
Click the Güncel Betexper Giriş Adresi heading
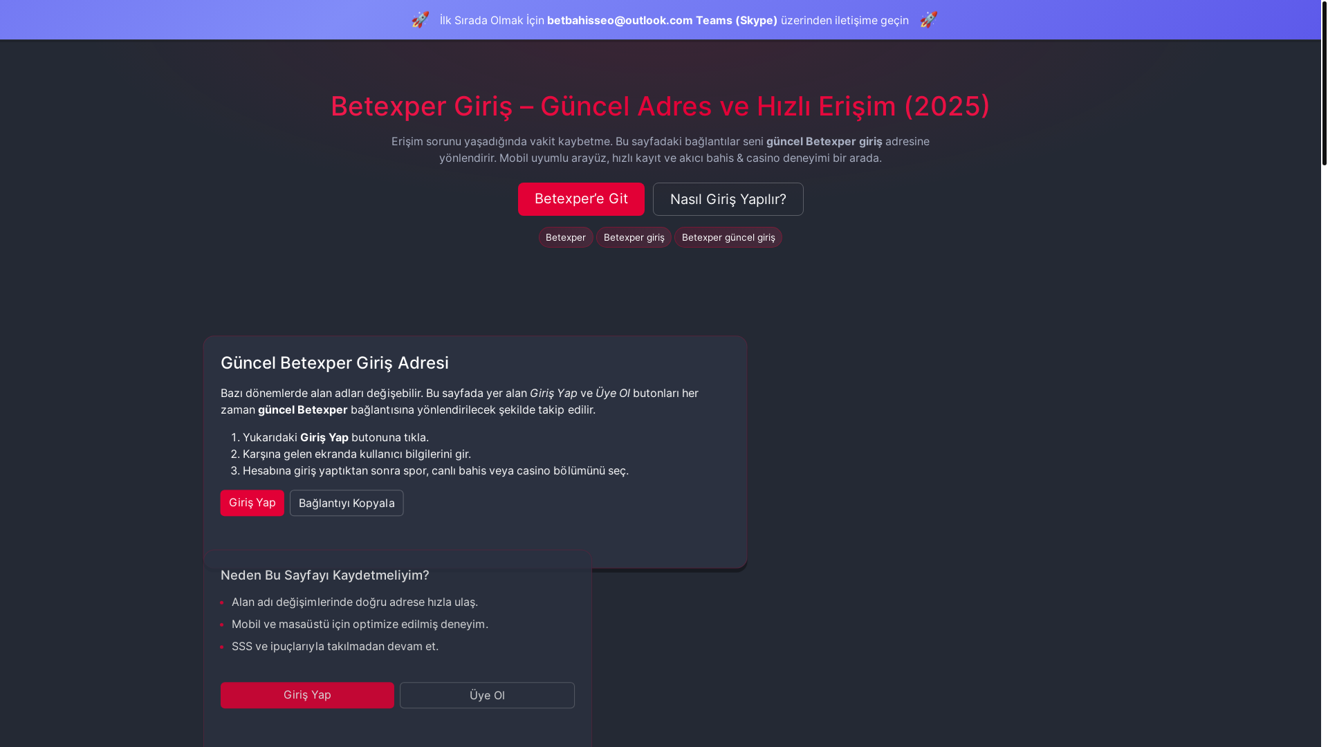coord(335,363)
